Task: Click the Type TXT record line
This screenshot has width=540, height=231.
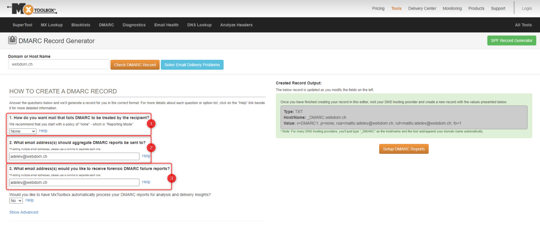Action: 293,111
